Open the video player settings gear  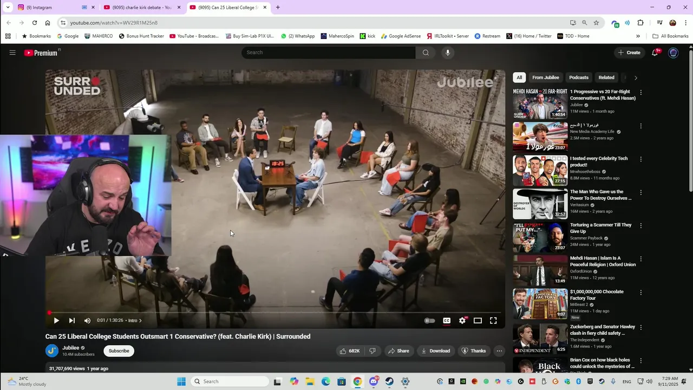462,321
